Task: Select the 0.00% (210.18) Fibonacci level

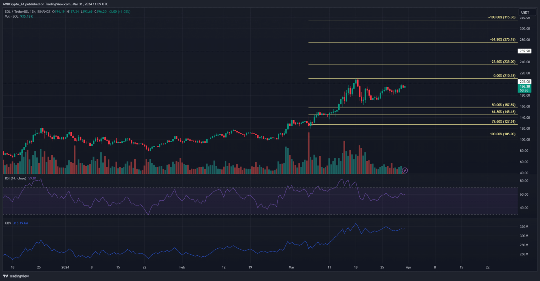Action: tap(503, 76)
